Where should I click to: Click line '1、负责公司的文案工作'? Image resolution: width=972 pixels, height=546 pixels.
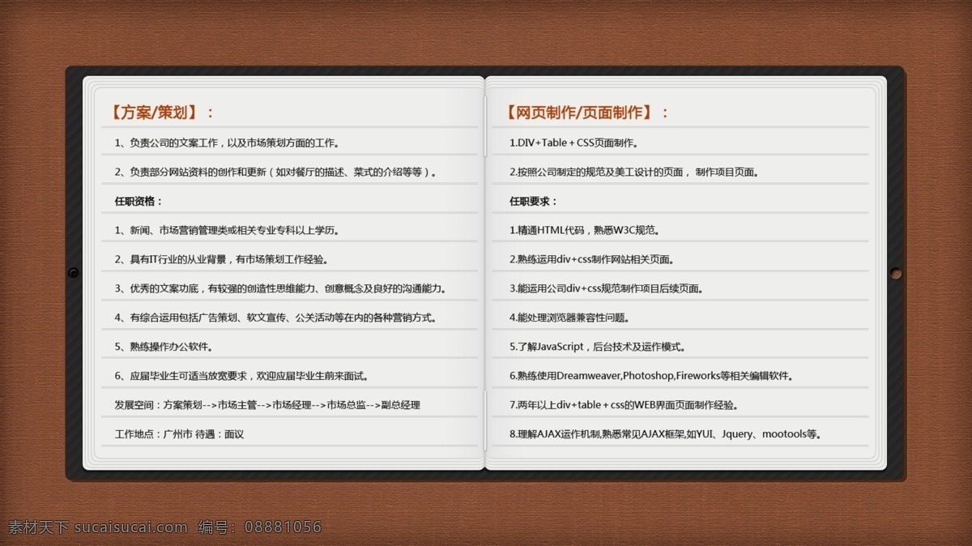pos(228,143)
